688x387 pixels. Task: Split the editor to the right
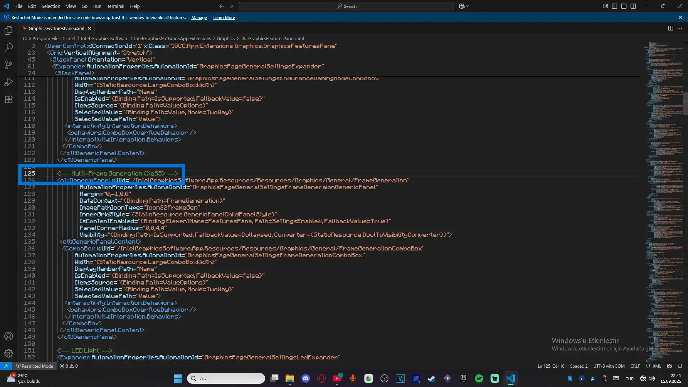pyautogui.click(x=670, y=28)
